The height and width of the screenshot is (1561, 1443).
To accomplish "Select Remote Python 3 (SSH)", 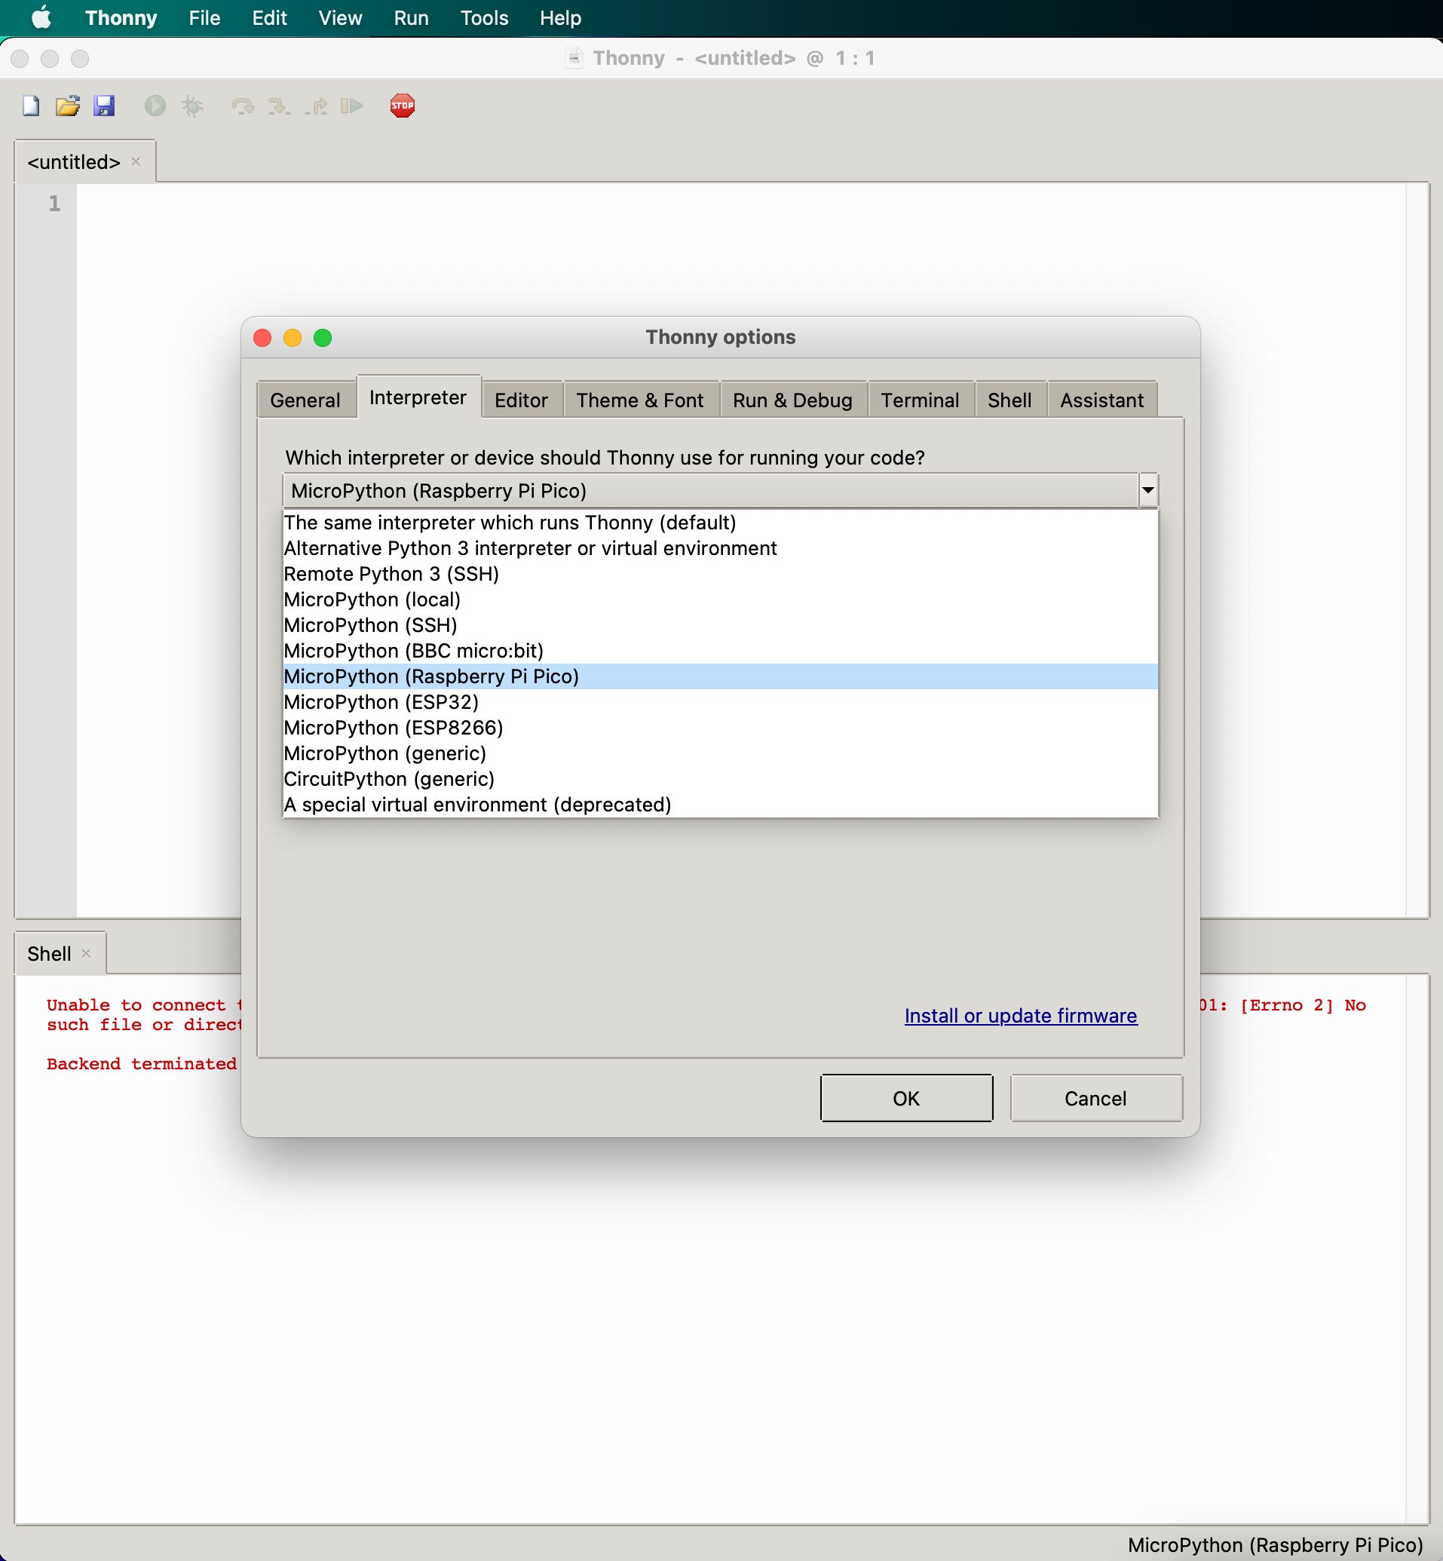I will pyautogui.click(x=720, y=574).
